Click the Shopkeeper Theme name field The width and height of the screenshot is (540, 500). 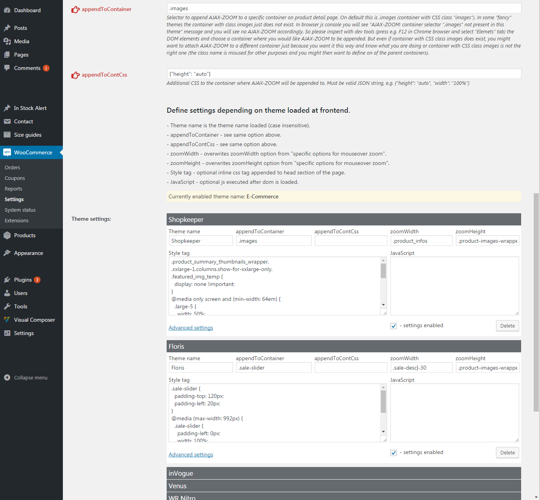201,241
